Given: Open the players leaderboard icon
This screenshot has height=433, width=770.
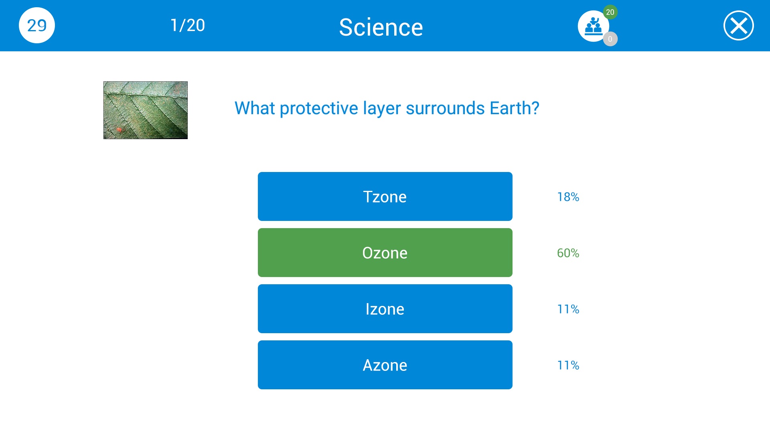Looking at the screenshot, I should point(593,26).
